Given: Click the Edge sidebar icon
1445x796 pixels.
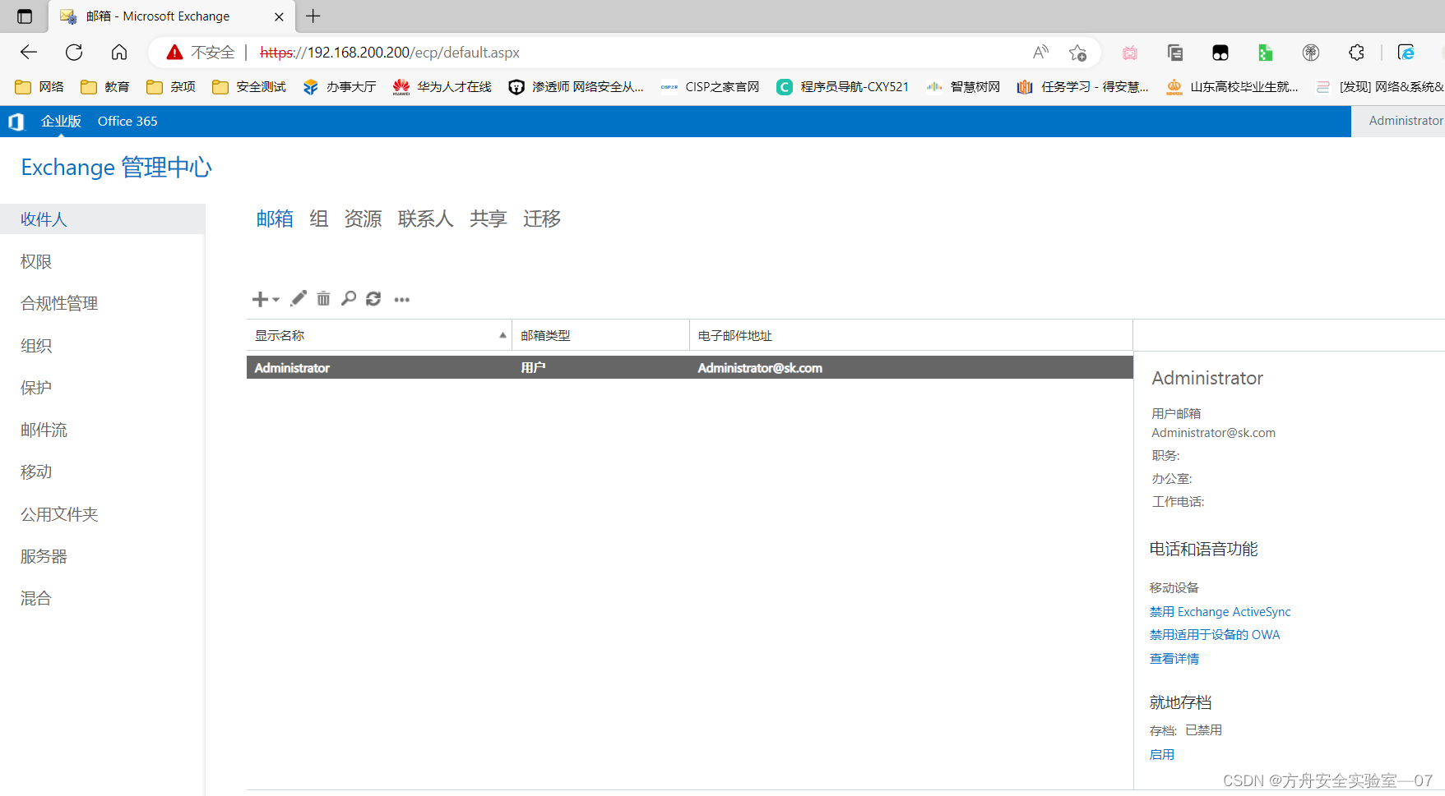Looking at the screenshot, I should [x=1406, y=53].
